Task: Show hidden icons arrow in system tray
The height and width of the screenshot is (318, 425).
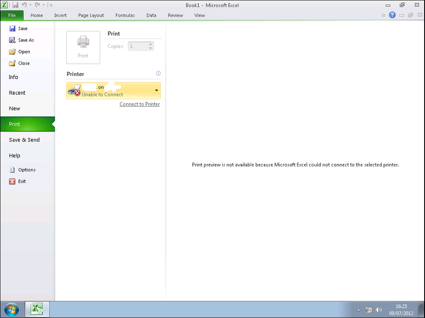Action: click(359, 310)
